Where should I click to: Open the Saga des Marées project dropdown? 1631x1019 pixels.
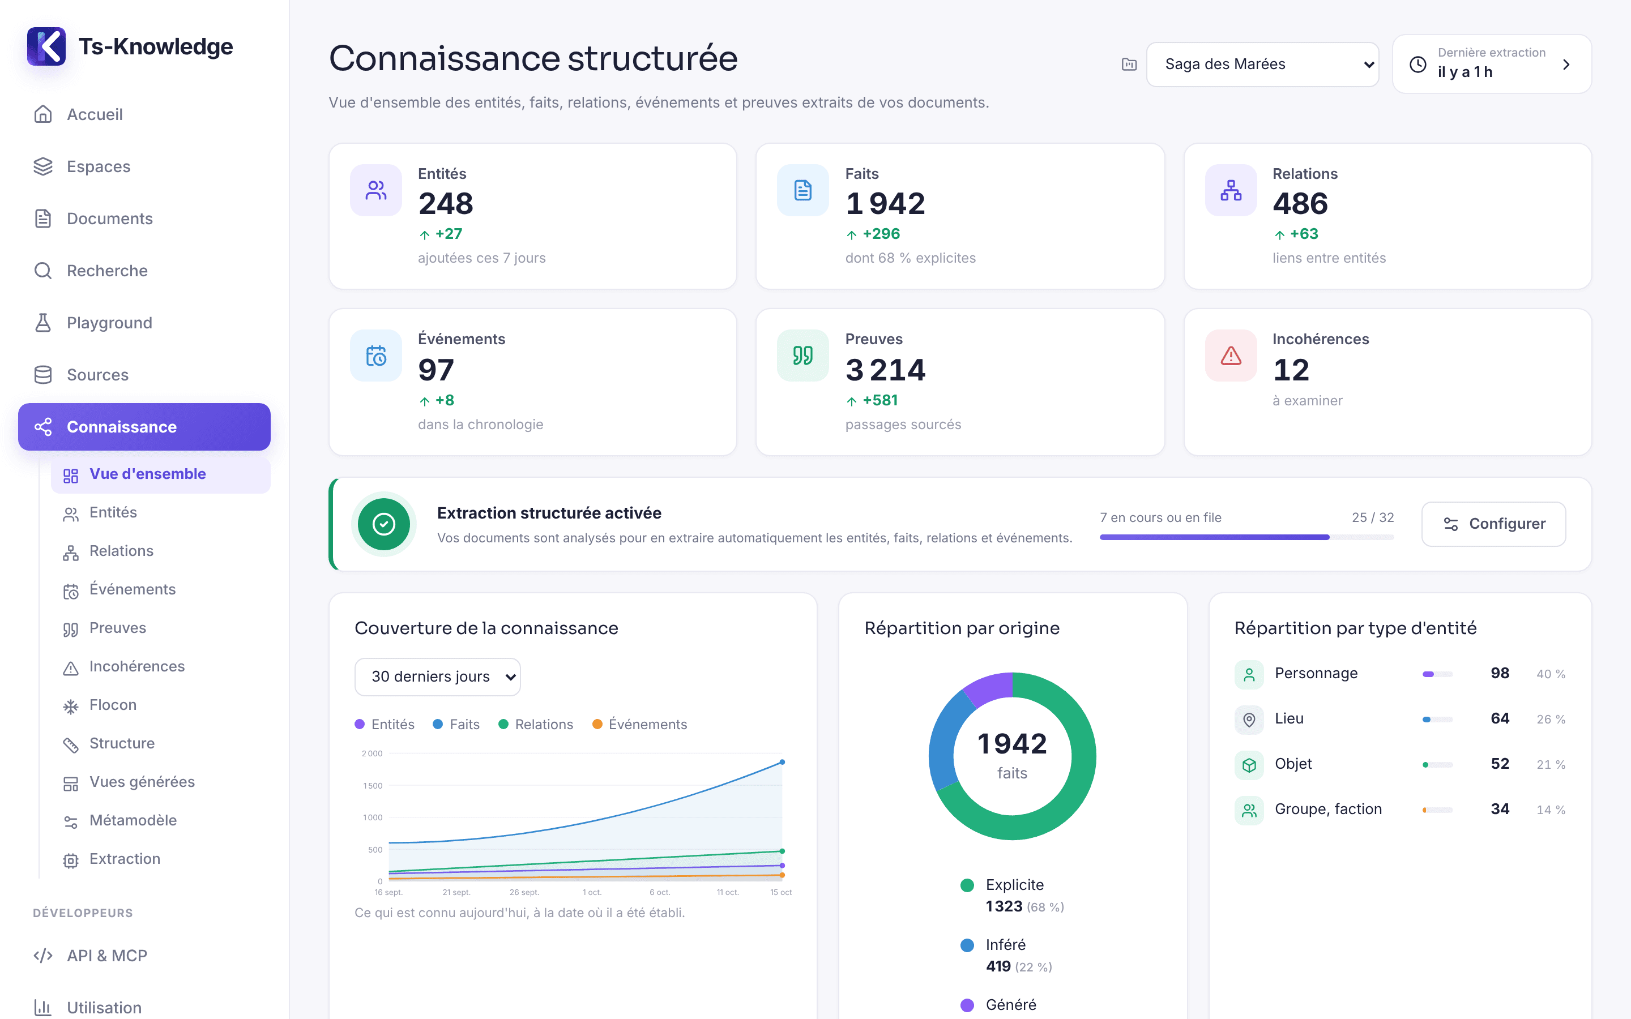[x=1262, y=64]
